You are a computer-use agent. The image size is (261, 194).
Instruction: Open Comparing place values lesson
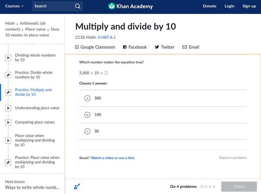(x=35, y=122)
